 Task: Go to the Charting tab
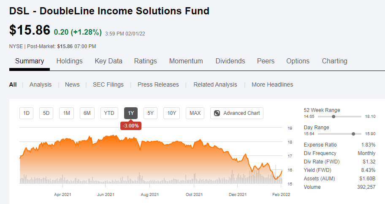click(x=334, y=61)
